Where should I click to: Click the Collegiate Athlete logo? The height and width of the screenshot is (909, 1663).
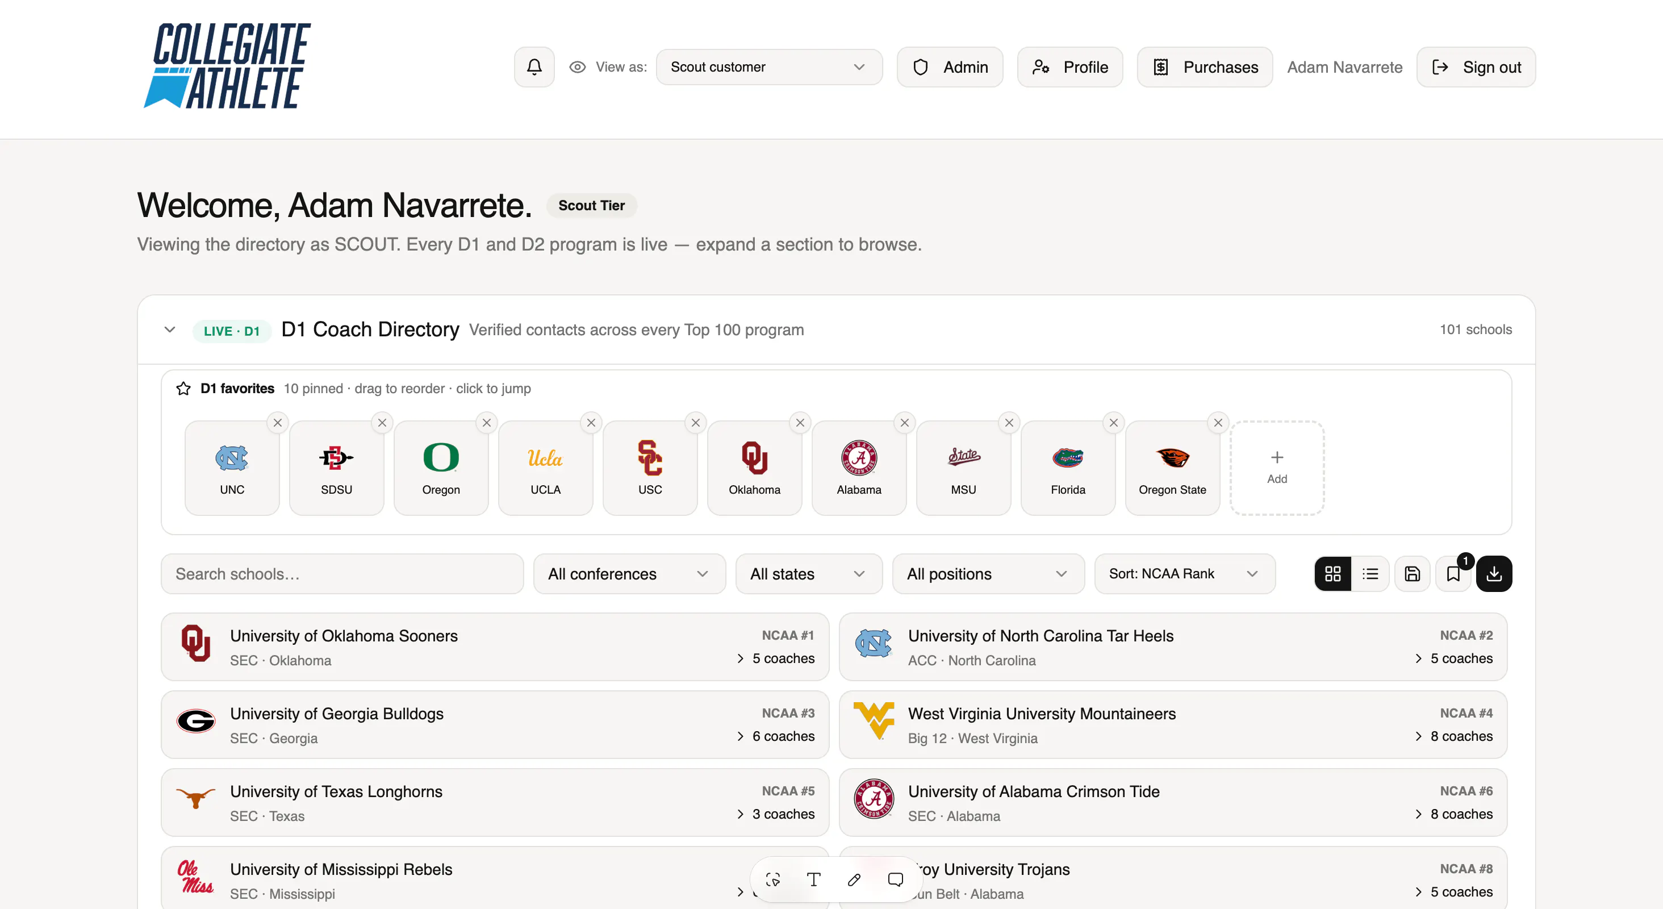[227, 66]
